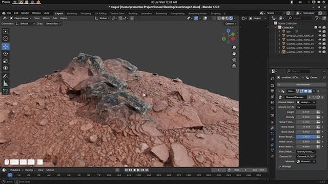Viewport: 328px width, 184px height.
Task: Open the Object properties tab
Action: [272, 122]
